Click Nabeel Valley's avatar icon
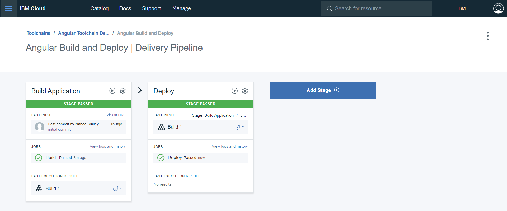The height and width of the screenshot is (211, 507). tap(40, 127)
